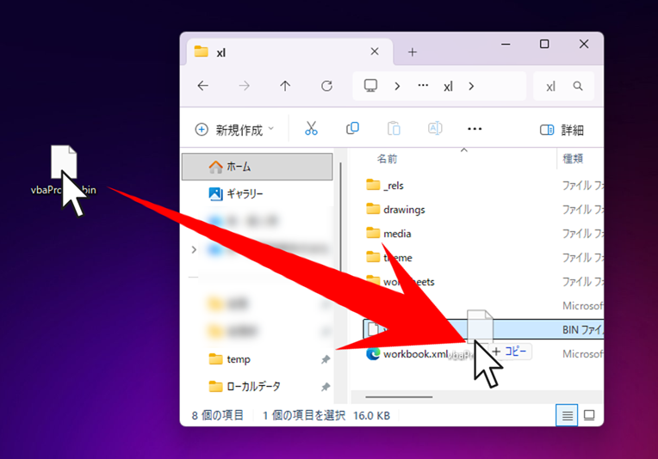This screenshot has width=658, height=459.
Task: Open the See more toolbar menu
Action: (475, 129)
